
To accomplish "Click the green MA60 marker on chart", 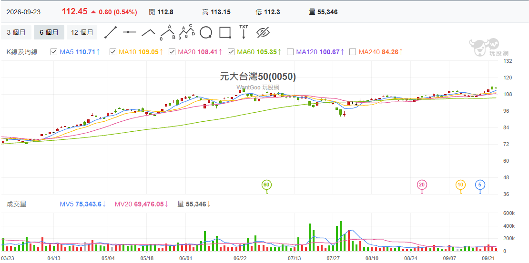I will pos(266,185).
